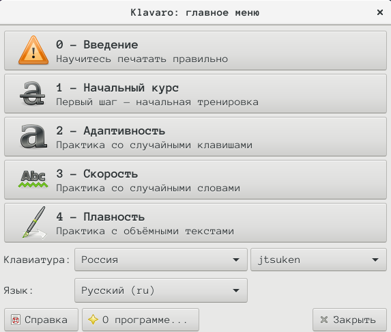Viewport: 391px width, 332px height.
Task: Click the bold 'a' Адаптивность icon
Action: coord(33,137)
